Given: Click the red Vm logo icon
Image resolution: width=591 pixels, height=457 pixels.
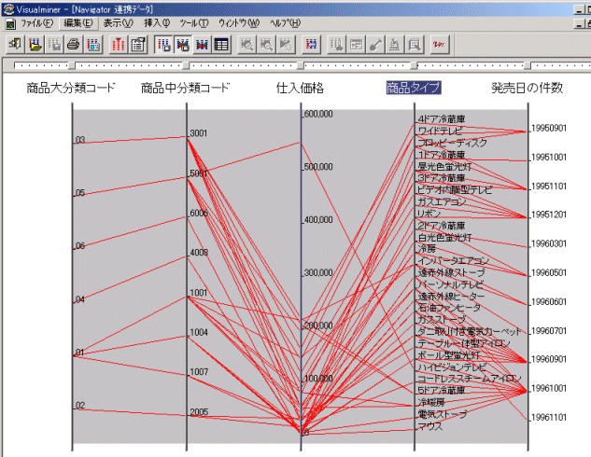Looking at the screenshot, I should pyautogui.click(x=440, y=45).
